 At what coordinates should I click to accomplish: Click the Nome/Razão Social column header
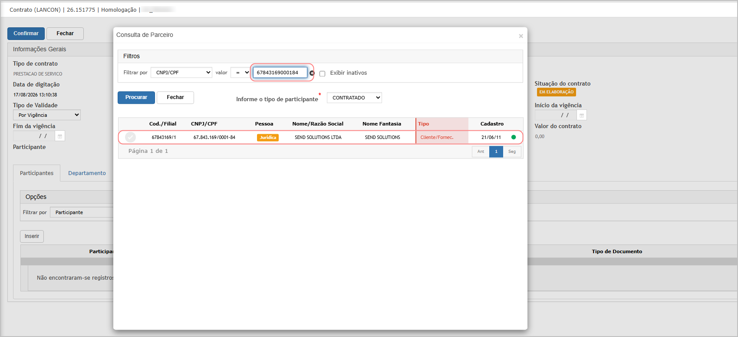coord(318,124)
